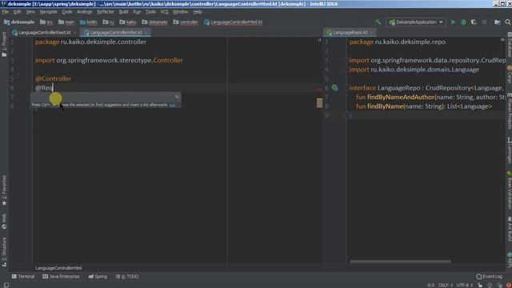The image size is (512, 288).
Task: Click deksimple project root in navigation bar
Action: [19, 22]
